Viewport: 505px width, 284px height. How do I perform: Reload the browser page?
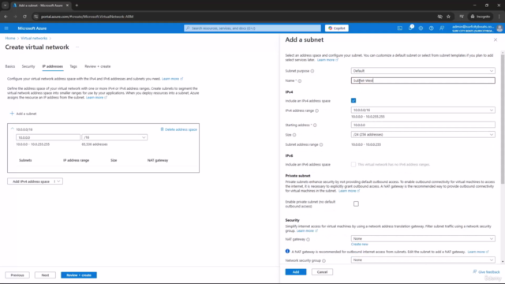click(x=24, y=17)
